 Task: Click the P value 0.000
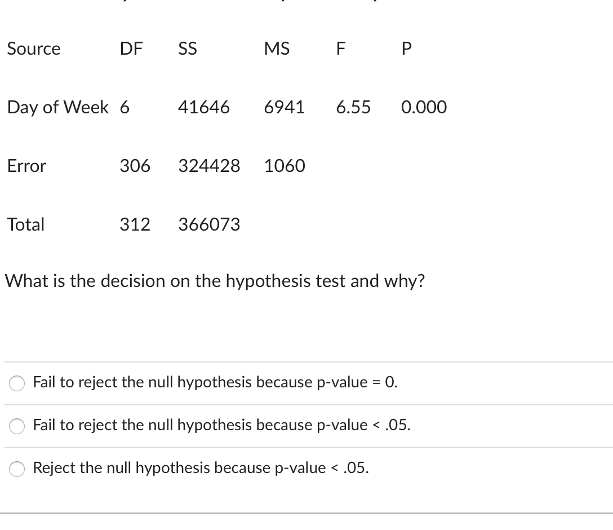[424, 107]
